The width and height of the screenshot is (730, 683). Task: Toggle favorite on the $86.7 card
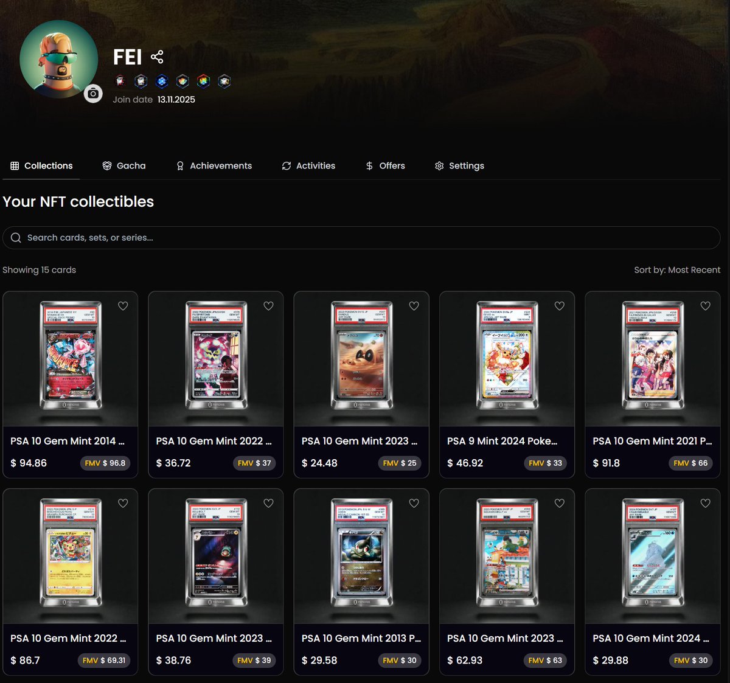pyautogui.click(x=123, y=503)
